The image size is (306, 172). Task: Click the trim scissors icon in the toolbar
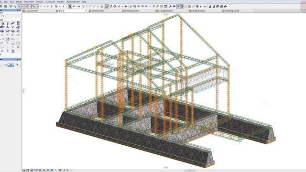coord(79,6)
